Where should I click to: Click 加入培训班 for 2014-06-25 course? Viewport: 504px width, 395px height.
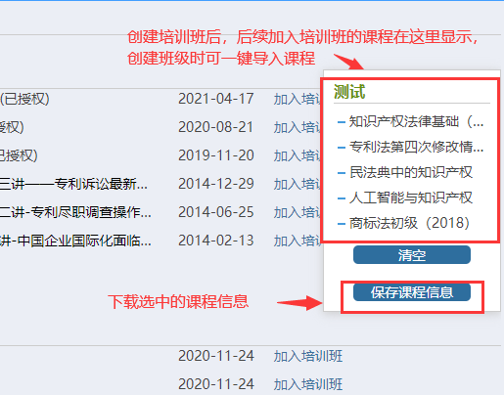[x=298, y=212]
